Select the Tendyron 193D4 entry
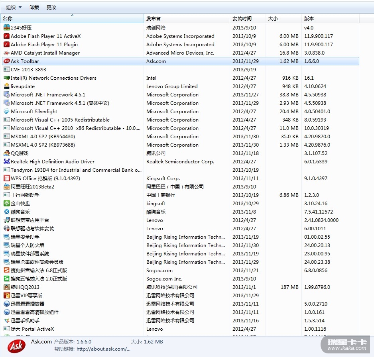This screenshot has width=374, height=357. 180,170
